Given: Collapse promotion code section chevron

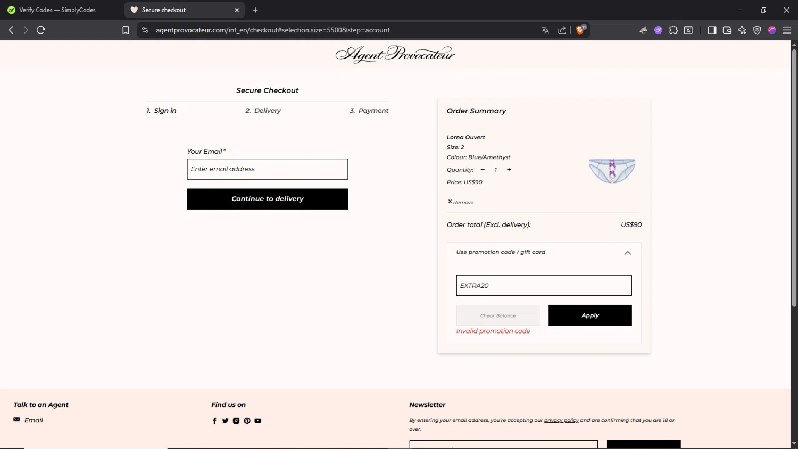Looking at the screenshot, I should (x=628, y=253).
